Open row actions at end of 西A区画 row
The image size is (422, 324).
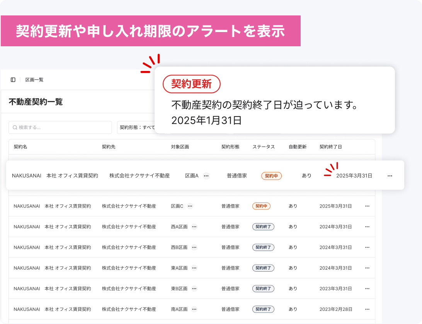[x=367, y=227]
